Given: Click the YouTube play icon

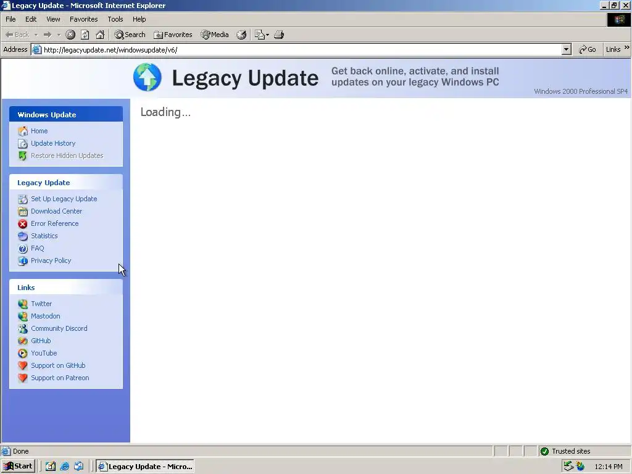Looking at the screenshot, I should 23,354.
